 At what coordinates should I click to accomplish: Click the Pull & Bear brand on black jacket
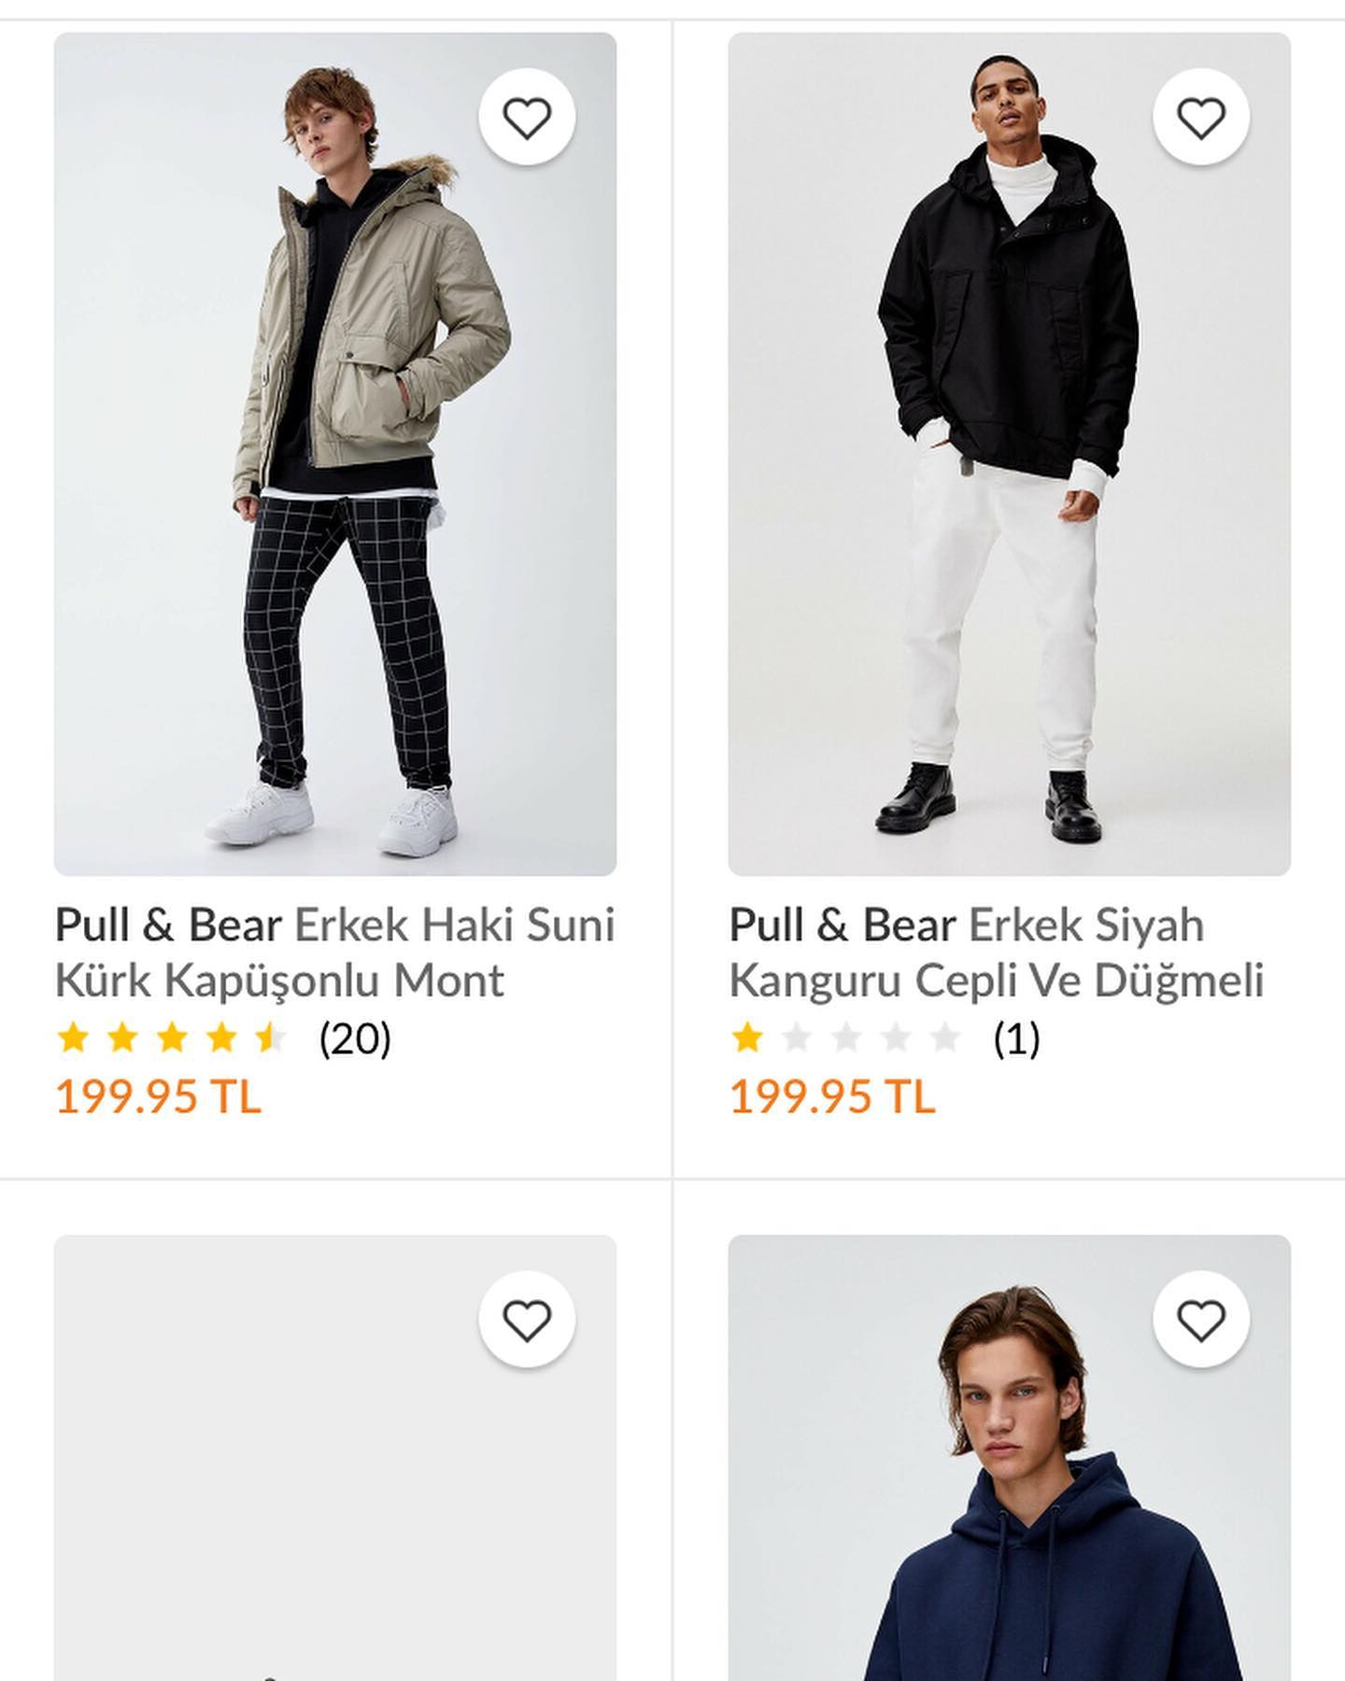click(x=842, y=925)
